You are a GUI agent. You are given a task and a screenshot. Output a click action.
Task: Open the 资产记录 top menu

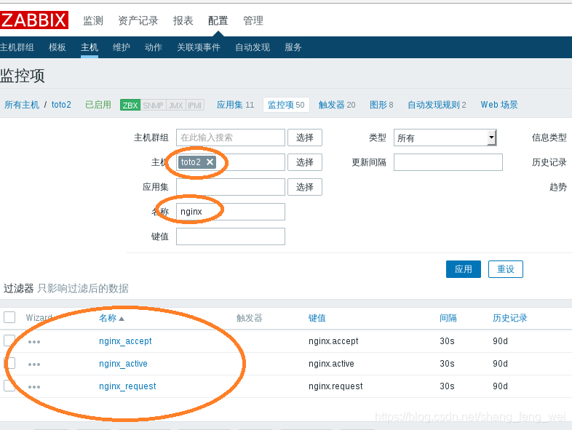click(138, 20)
